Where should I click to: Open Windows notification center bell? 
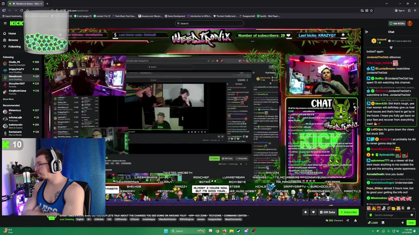click(x=415, y=231)
